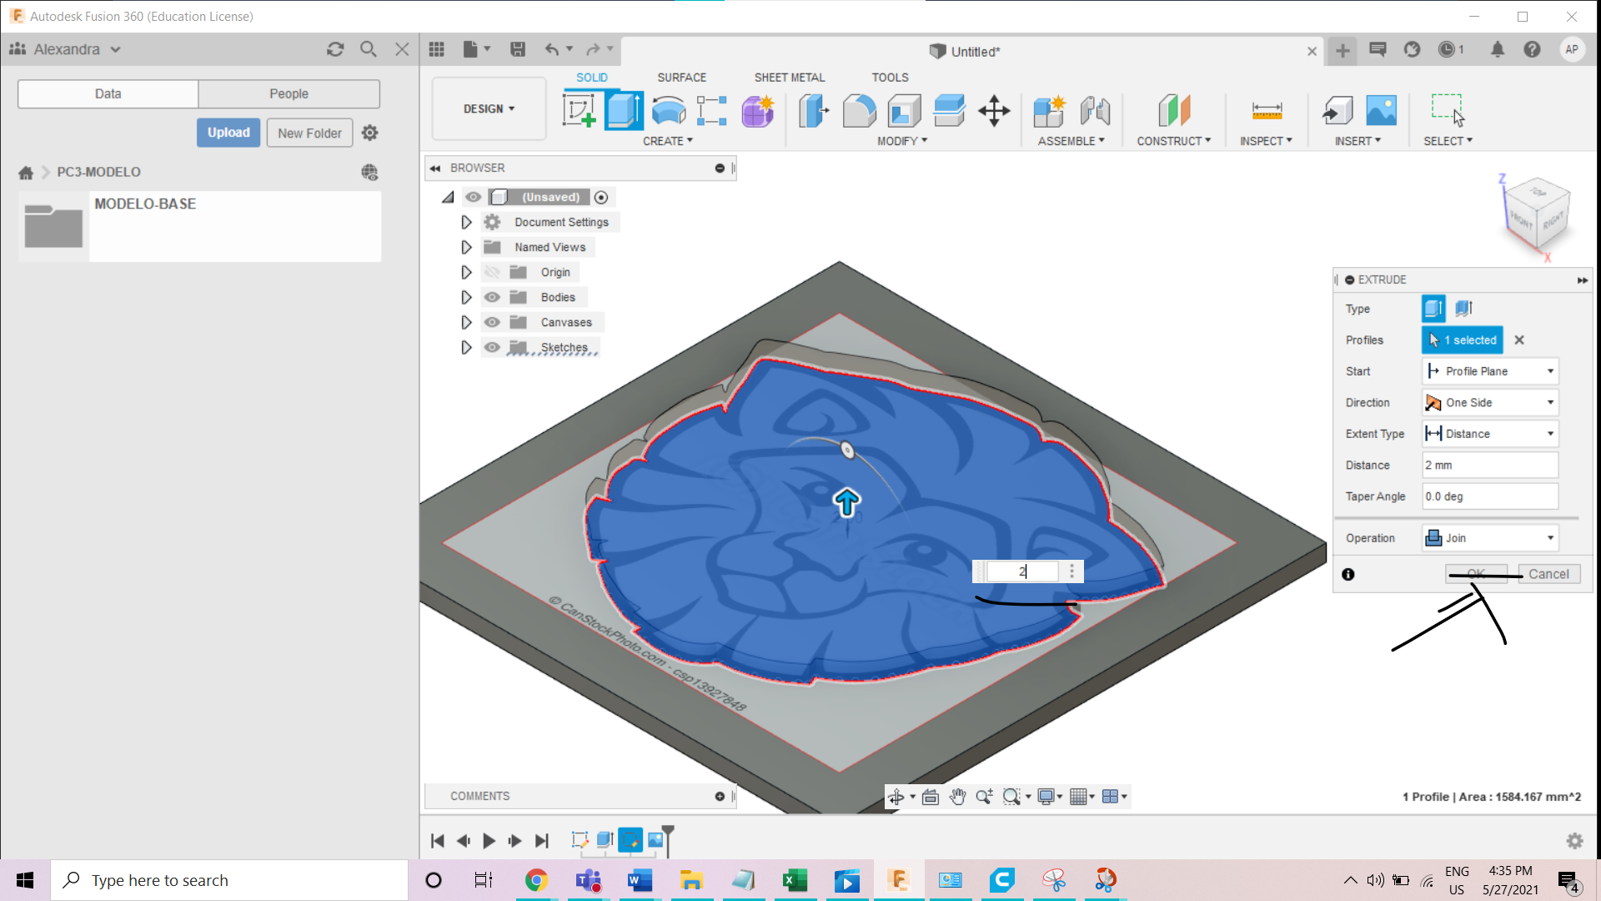The image size is (1601, 901).
Task: Select the Revolve tool in toolbar
Action: [x=668, y=110]
